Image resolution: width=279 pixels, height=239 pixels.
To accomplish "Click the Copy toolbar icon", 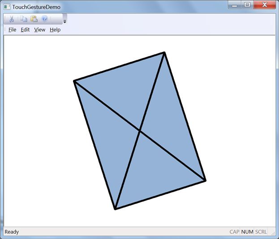I will 23,19.
